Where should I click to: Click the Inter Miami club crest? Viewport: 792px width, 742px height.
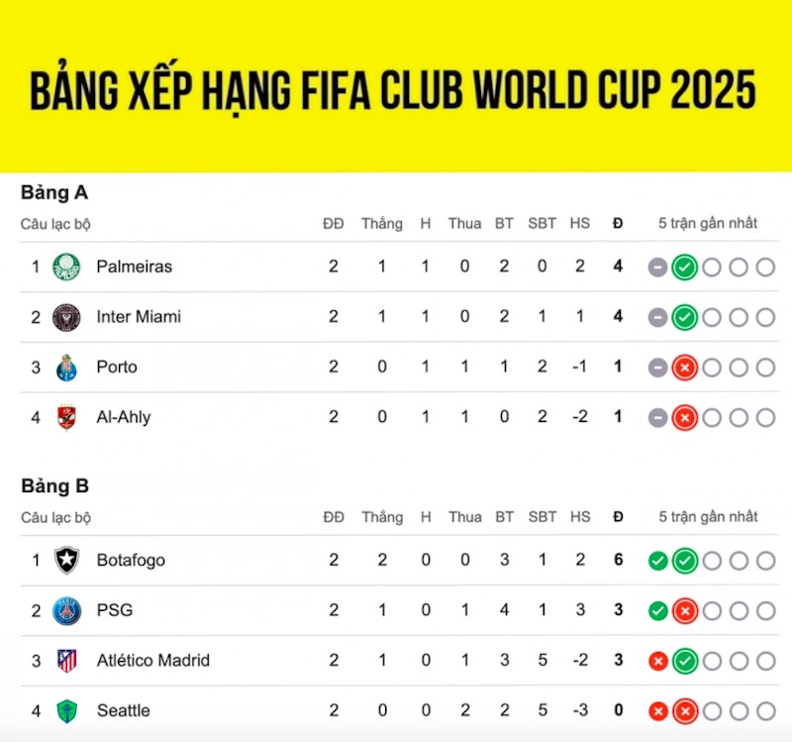66,317
